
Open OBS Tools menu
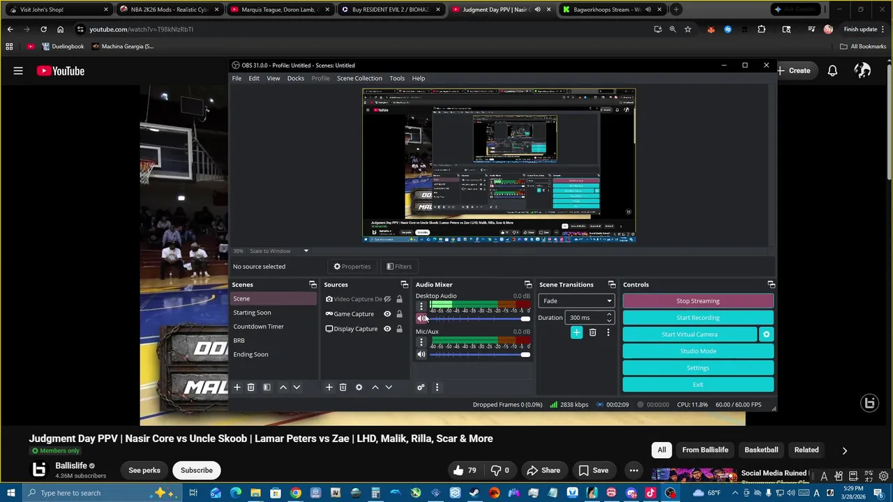(x=397, y=78)
